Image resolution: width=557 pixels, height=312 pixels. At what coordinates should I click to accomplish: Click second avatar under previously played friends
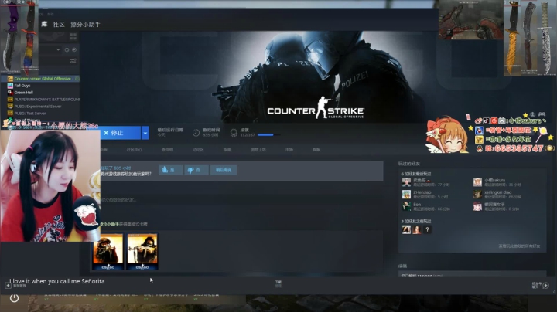417,229
